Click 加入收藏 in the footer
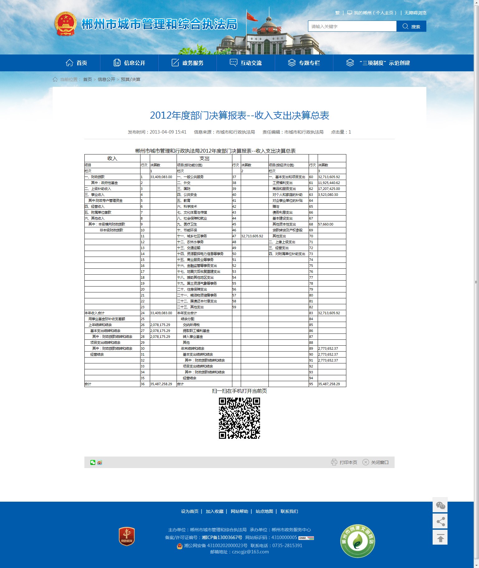479x568 pixels. click(215, 511)
